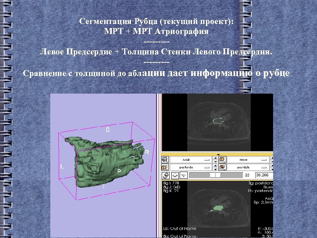Click the slice index value '22'

(247, 175)
